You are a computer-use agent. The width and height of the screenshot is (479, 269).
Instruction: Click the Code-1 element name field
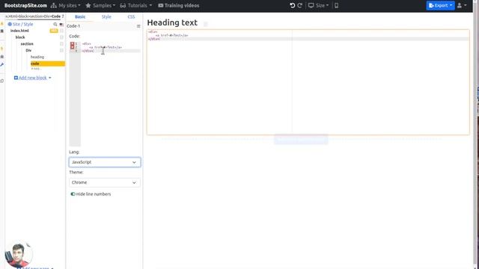click(101, 26)
